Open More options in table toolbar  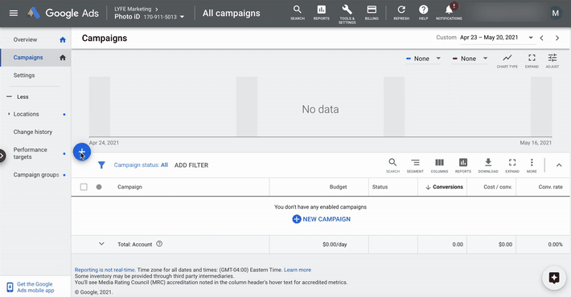coord(532,165)
